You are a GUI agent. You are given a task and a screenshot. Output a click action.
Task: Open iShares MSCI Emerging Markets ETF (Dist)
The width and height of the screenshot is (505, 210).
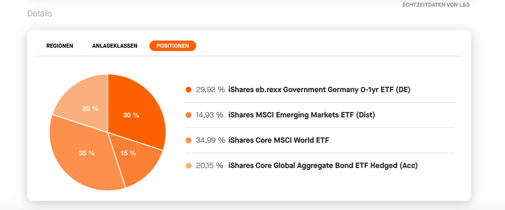tap(302, 115)
